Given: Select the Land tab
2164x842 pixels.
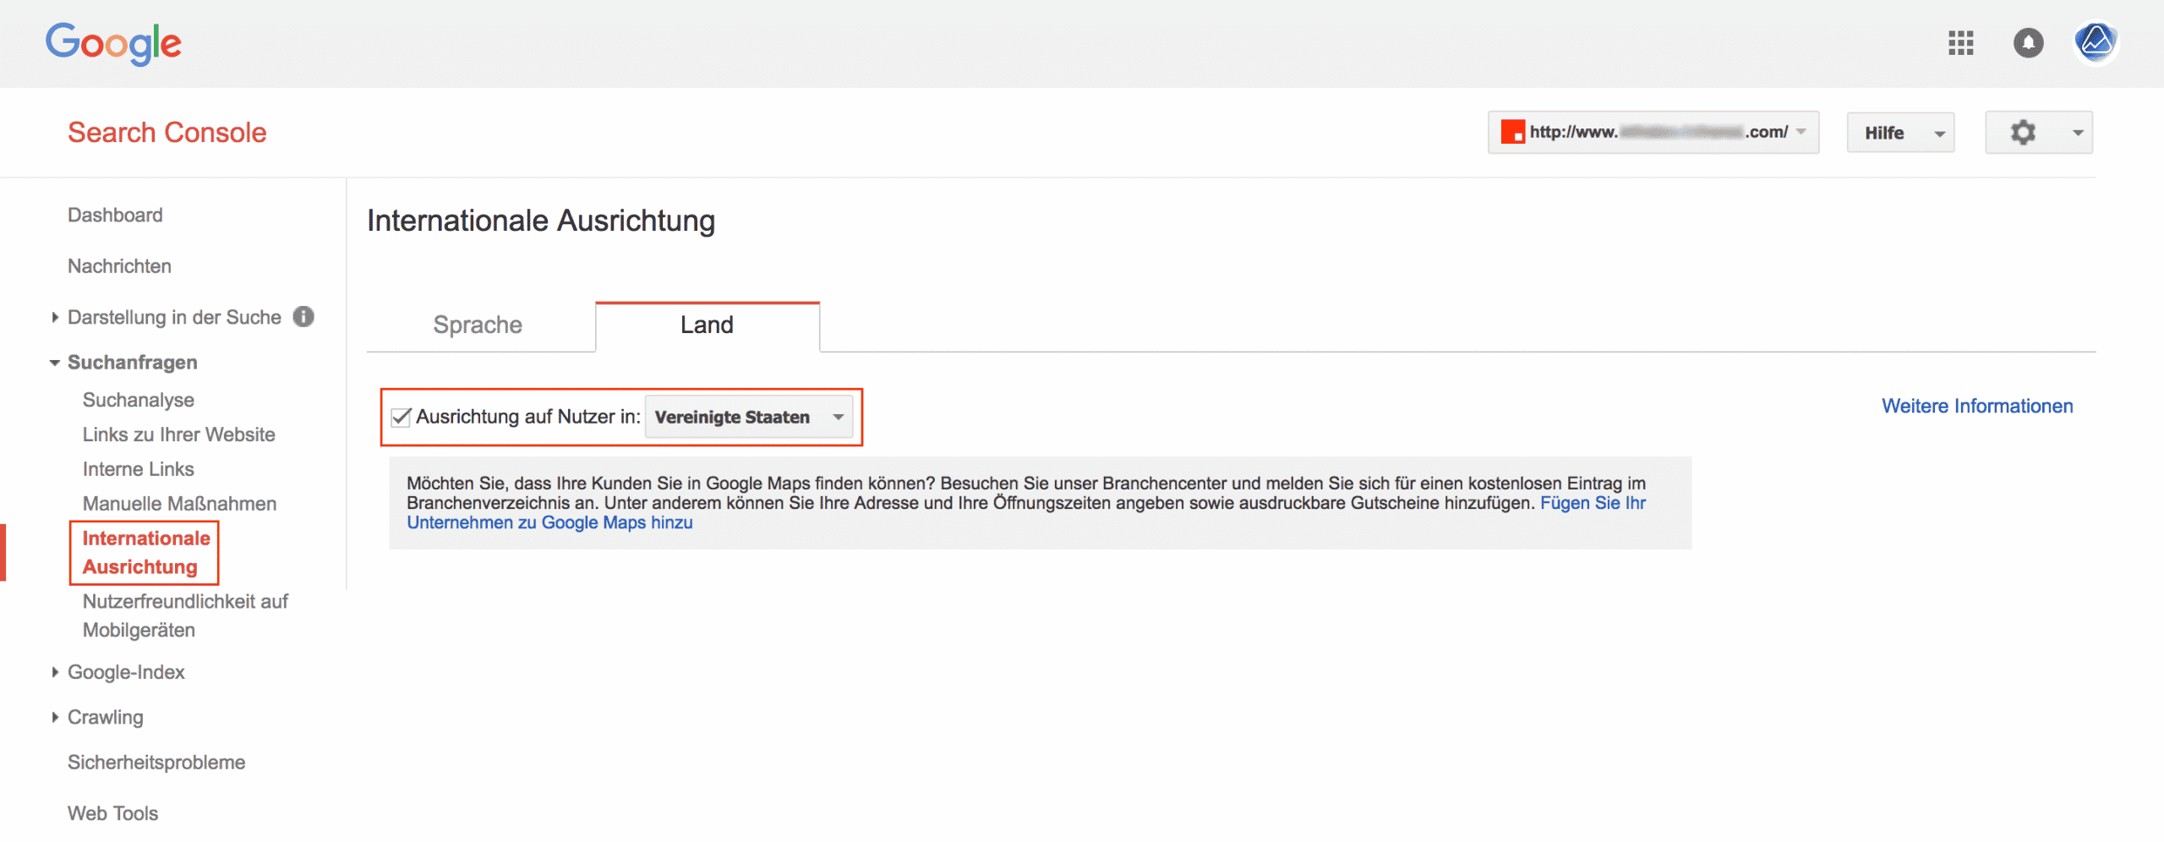Looking at the screenshot, I should 708,325.
